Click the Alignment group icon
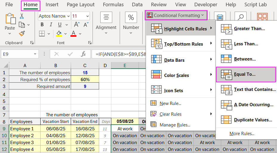Viewport: 277px width, 153px height. tap(106, 17)
